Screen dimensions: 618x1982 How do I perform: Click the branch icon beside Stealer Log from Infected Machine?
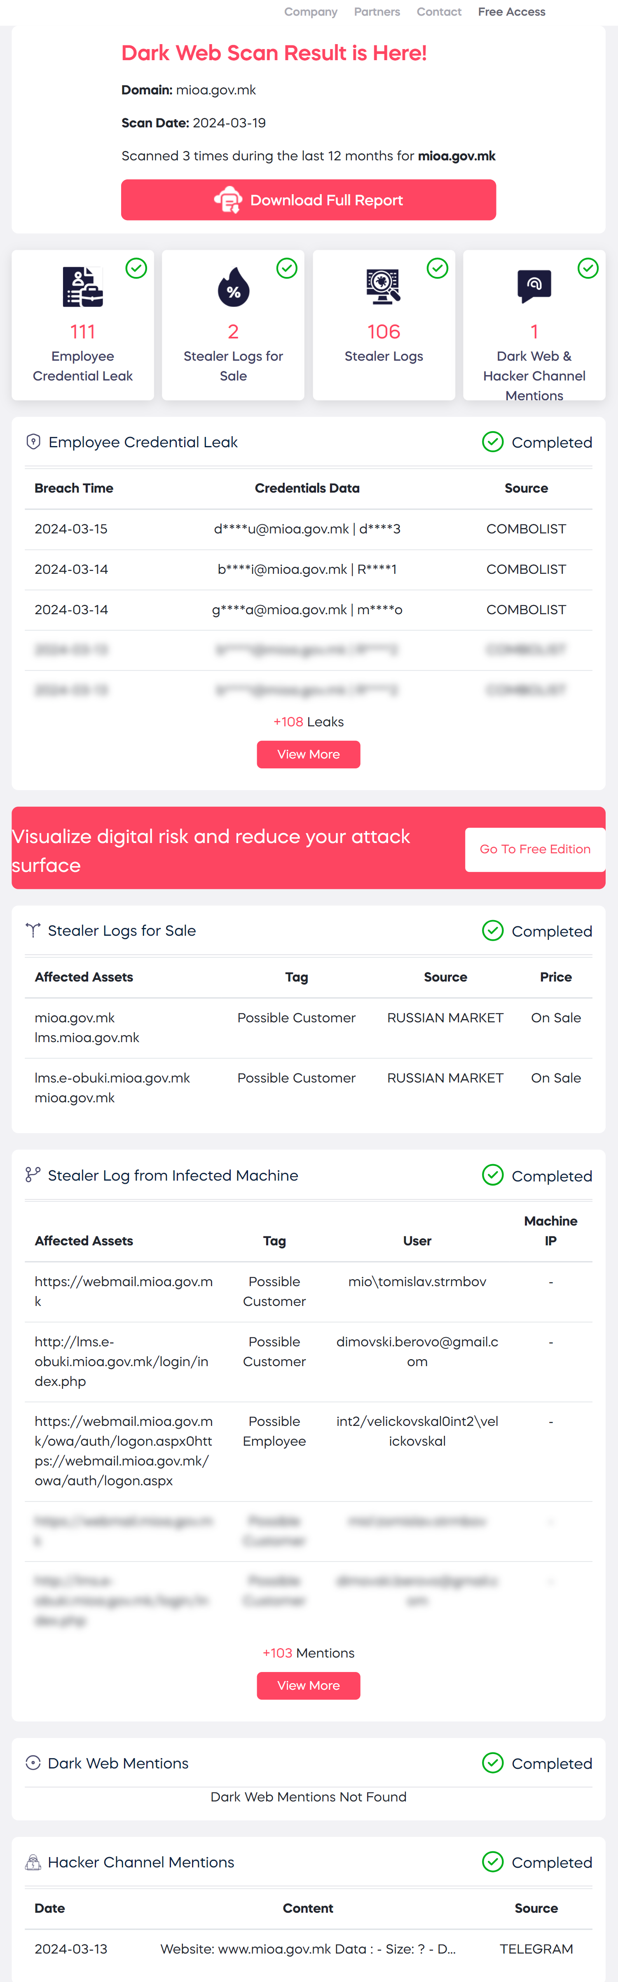click(33, 1175)
